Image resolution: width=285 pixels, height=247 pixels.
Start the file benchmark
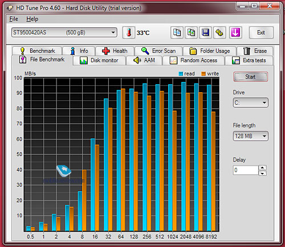[250, 77]
